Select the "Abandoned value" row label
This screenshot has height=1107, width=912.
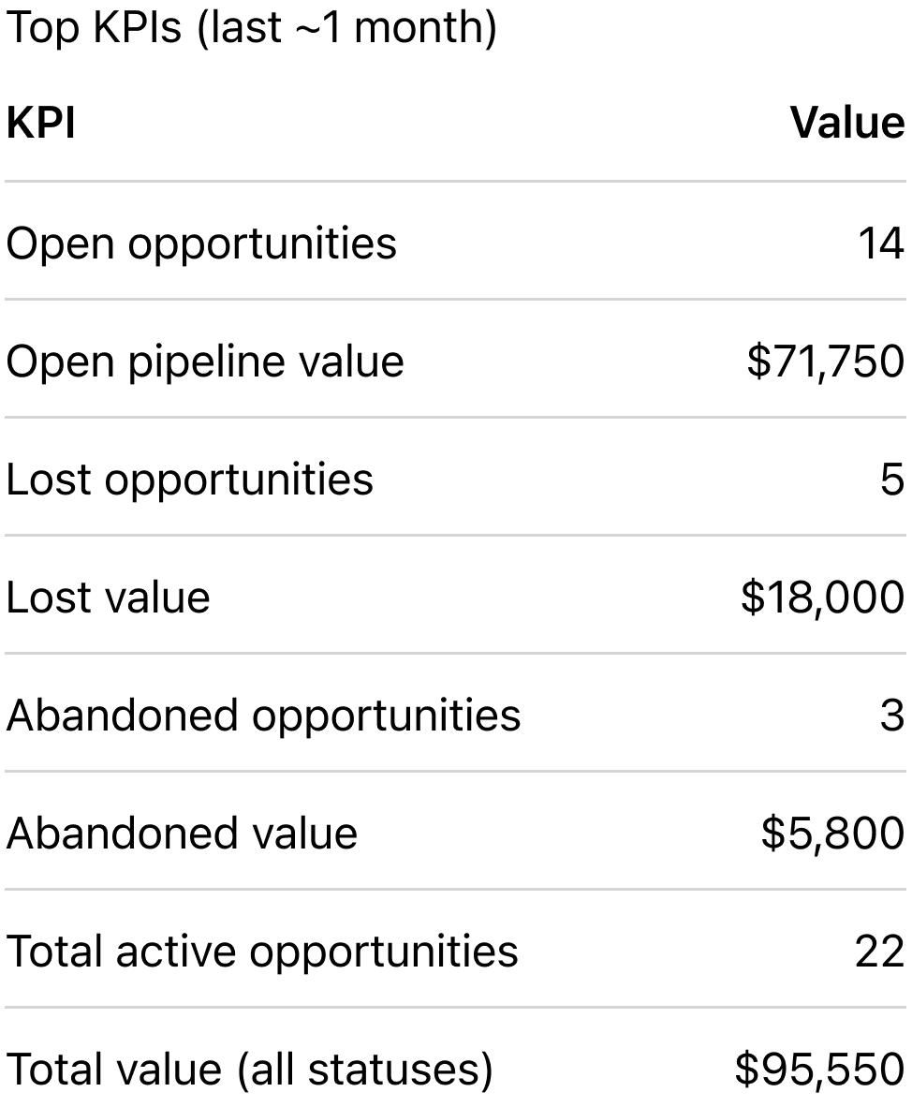click(x=182, y=834)
